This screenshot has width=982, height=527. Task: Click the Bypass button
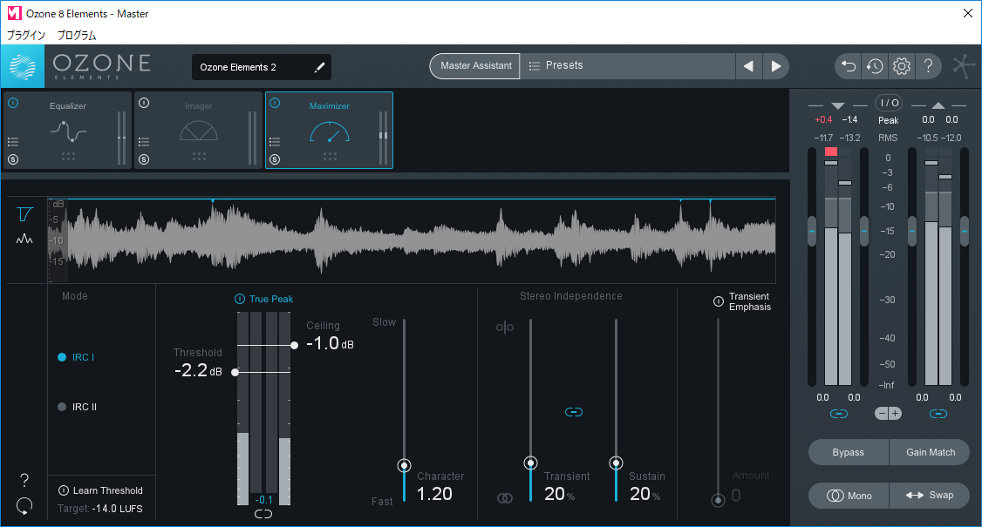click(x=849, y=452)
